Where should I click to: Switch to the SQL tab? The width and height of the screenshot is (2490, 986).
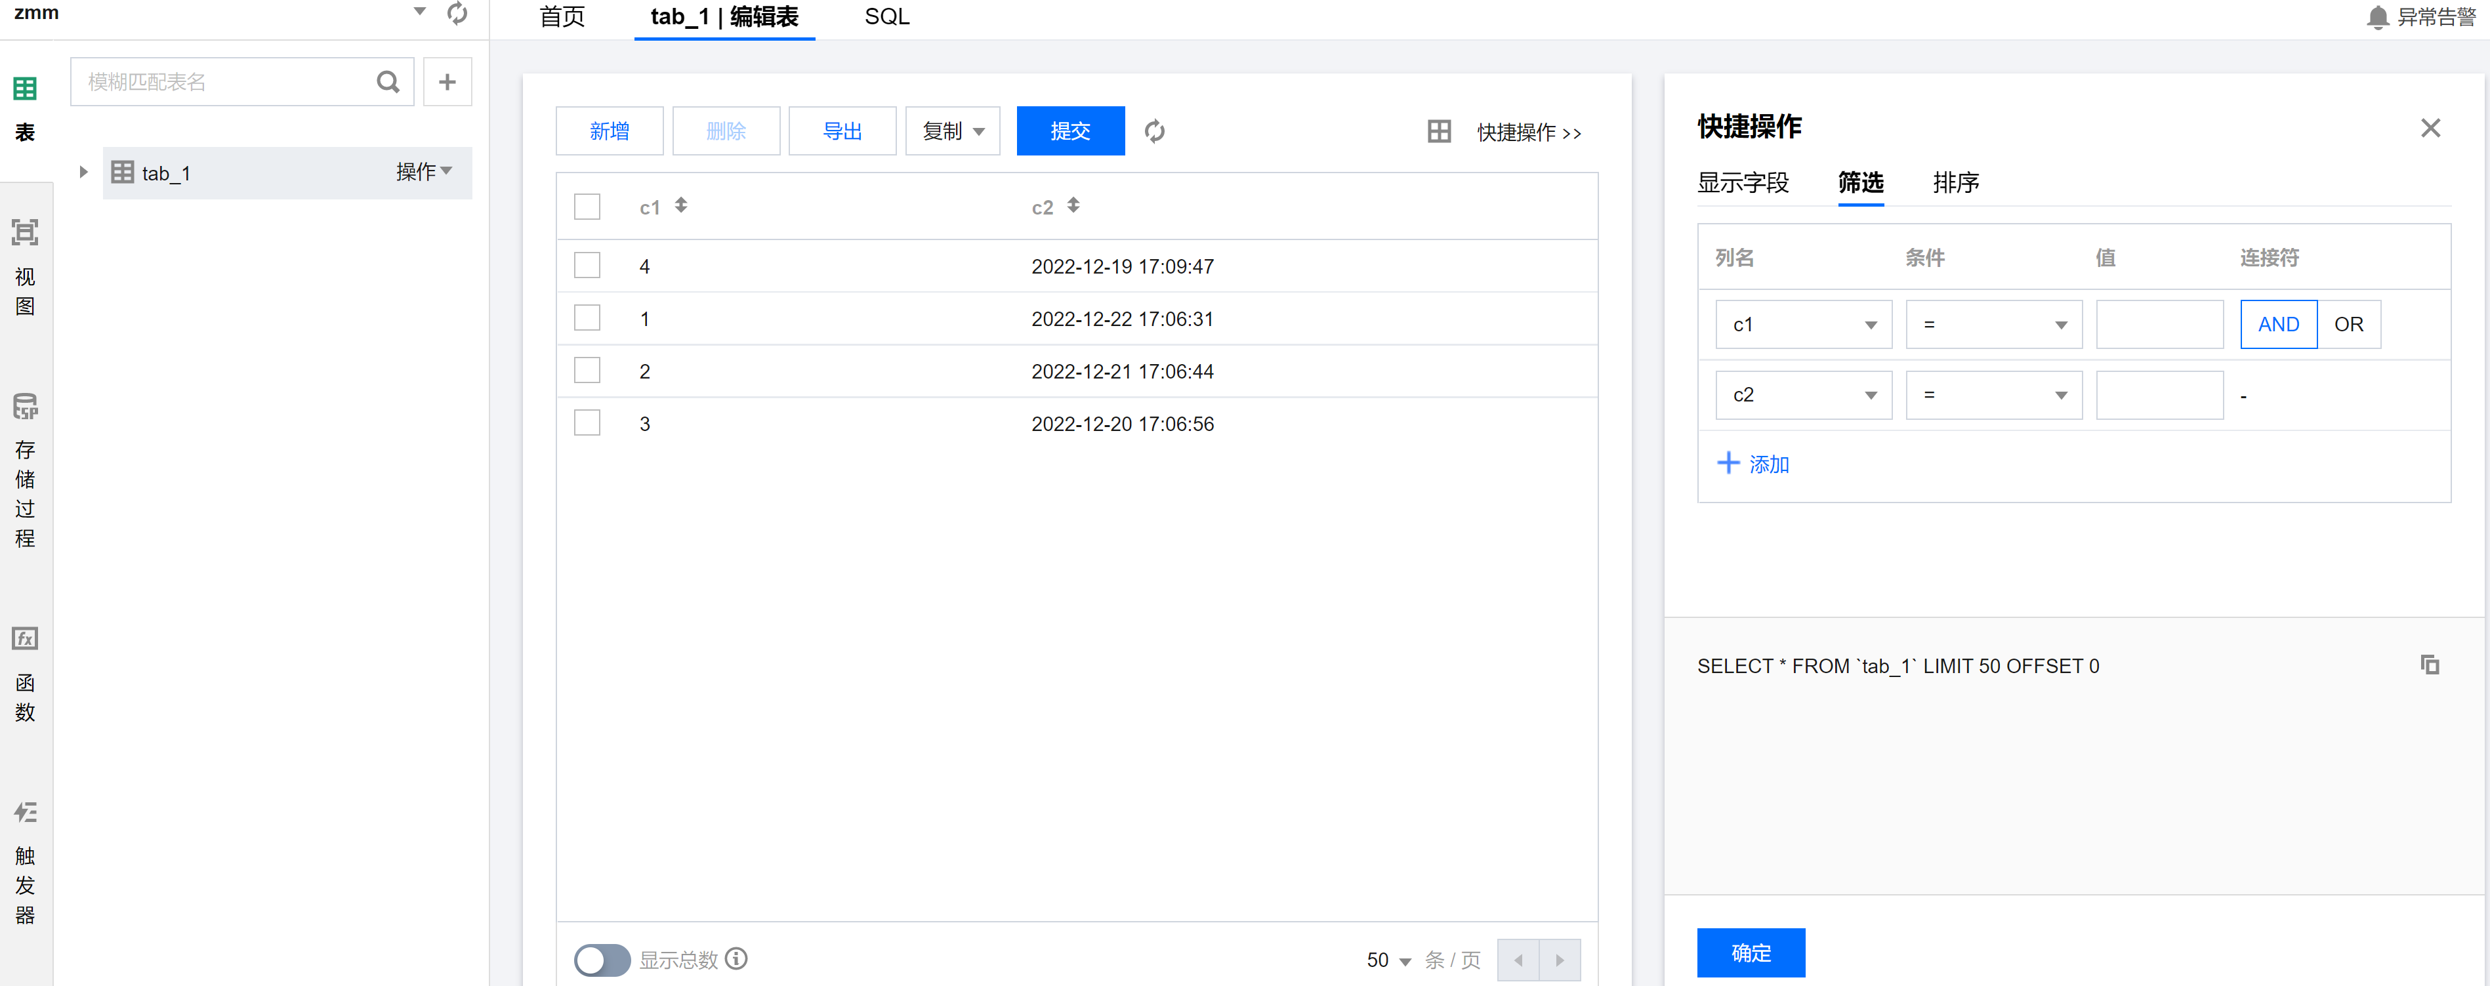point(886,18)
